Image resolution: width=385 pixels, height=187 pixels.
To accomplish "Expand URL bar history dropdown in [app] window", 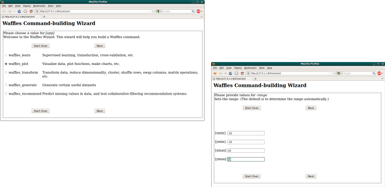I will click(x=153, y=11).
